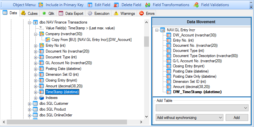254x127 pixels.
Task: Click the horizontal scrollbar right arrow
Action: tap(141, 122)
